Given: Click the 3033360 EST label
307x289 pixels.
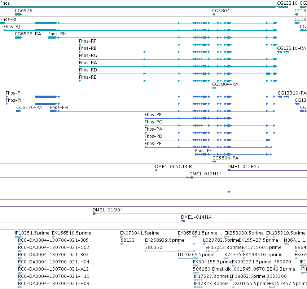Looking at the screenshot, I should tap(276, 276).
